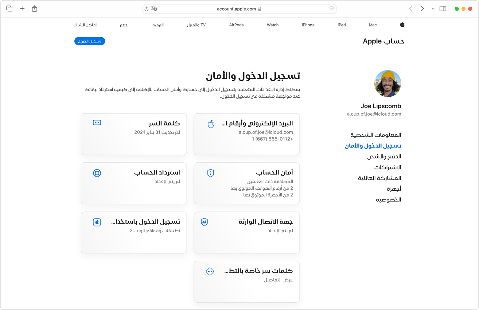The width and height of the screenshot is (479, 310).
Task: Open the استرداد الحساب card title
Action: (x=157, y=172)
